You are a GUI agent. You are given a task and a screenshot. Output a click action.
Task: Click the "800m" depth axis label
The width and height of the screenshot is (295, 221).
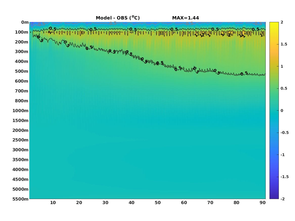(22, 101)
